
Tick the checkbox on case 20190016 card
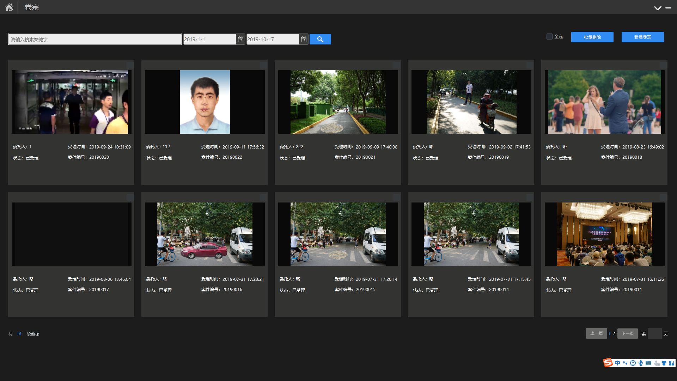point(263,197)
